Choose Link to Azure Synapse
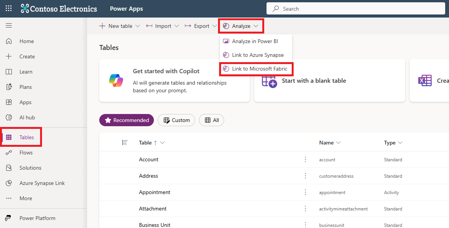Screen dimensions: 449x228 256,55
